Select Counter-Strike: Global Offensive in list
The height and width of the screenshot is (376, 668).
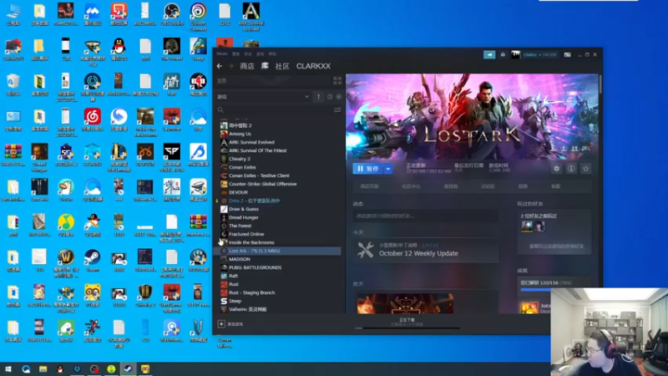[x=262, y=184]
